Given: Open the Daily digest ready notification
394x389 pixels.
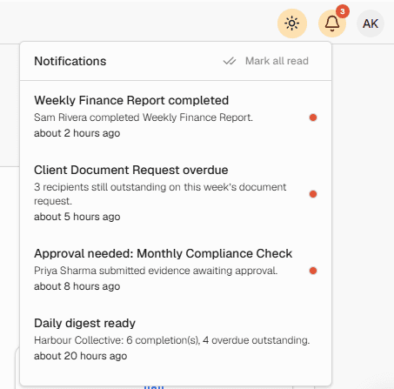Looking at the screenshot, I should tap(176, 339).
